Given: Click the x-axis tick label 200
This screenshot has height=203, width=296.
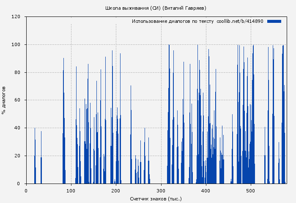Looking at the screenshot, I should tap(116, 190).
